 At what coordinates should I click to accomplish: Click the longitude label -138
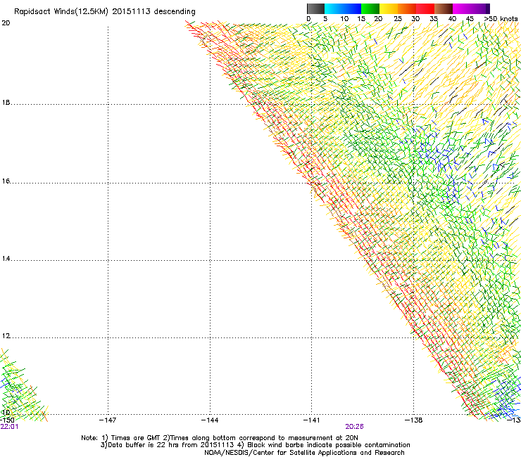(x=413, y=420)
